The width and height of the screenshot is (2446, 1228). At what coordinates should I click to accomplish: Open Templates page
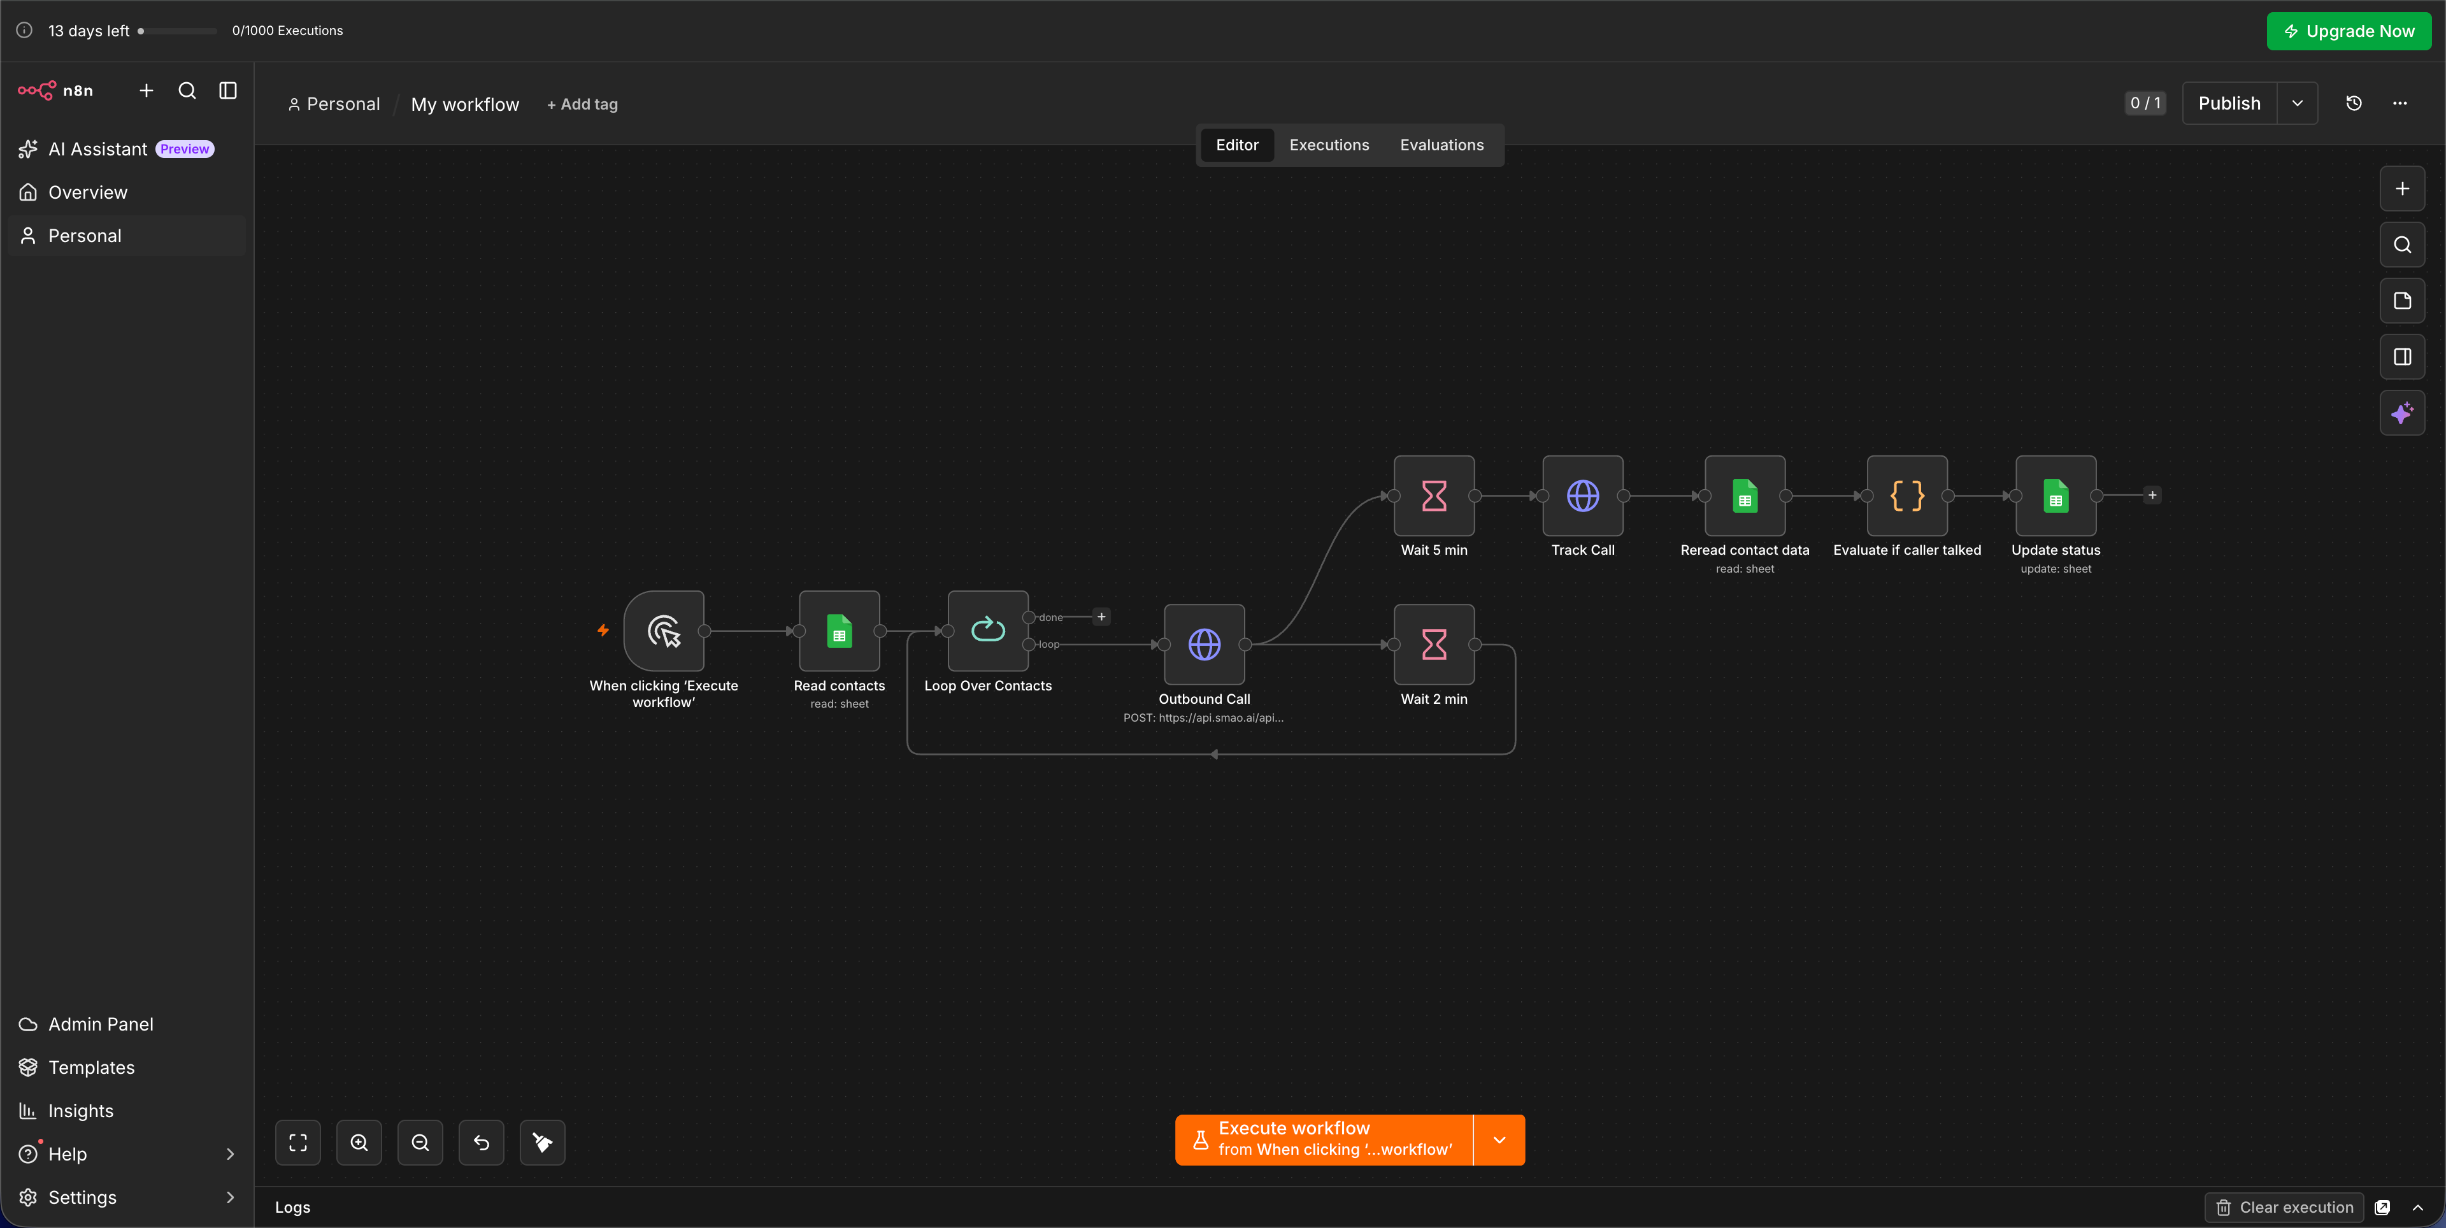(127, 1067)
